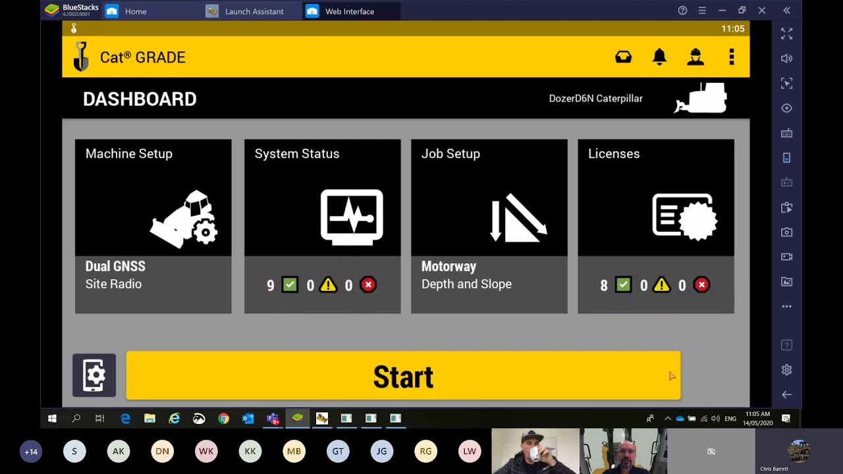Open the three-dot overflow menu in Cat GRADE
843x474 pixels.
click(x=732, y=57)
